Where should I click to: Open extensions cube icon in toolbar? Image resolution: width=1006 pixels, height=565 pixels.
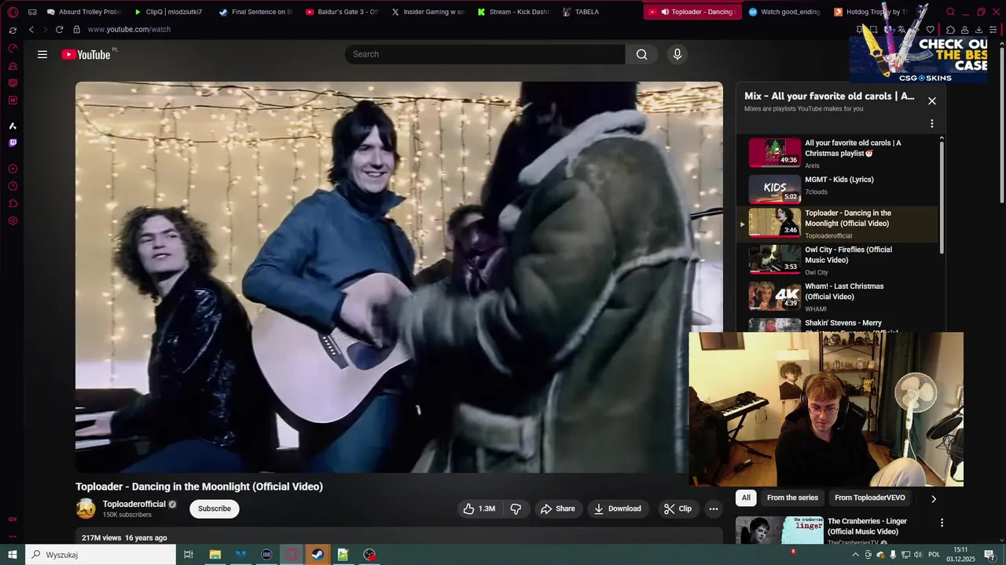[950, 30]
